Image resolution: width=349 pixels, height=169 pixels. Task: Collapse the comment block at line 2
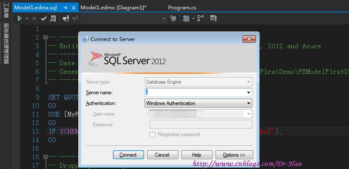tap(46, 37)
